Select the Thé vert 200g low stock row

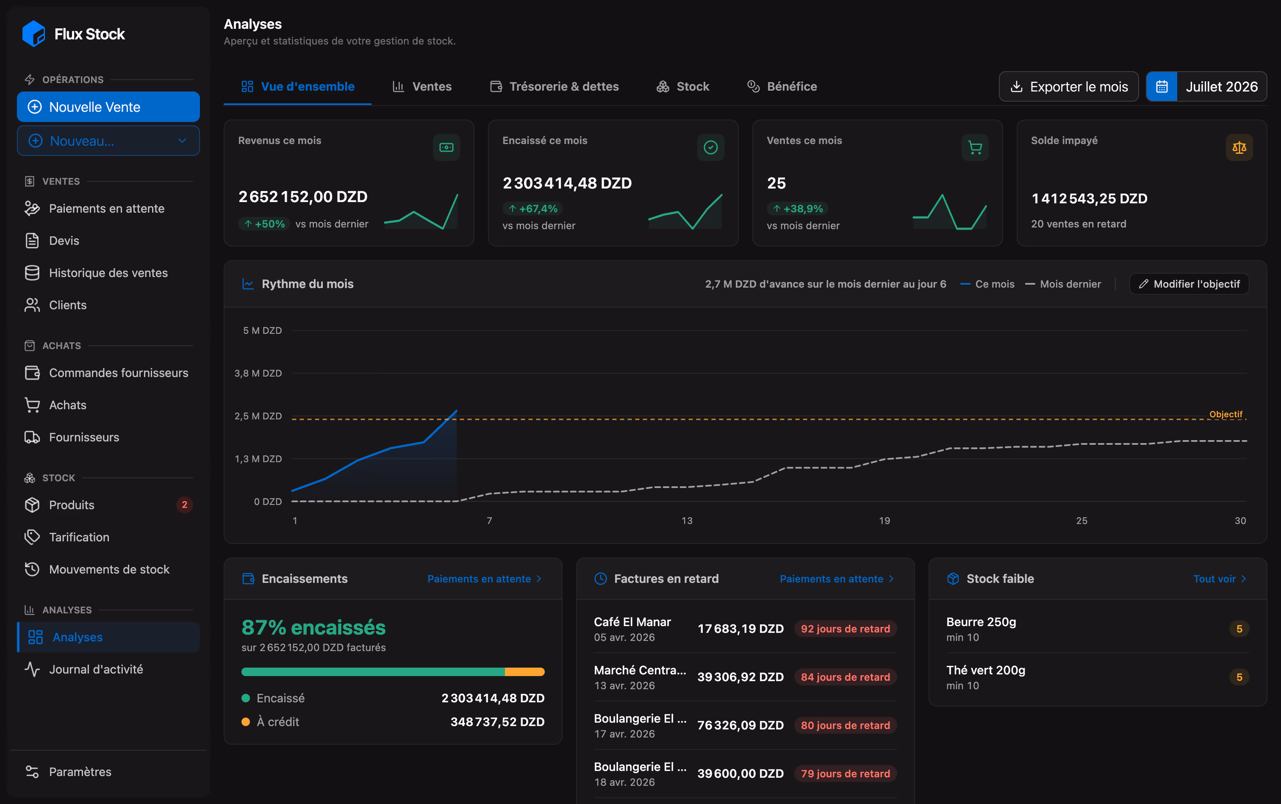coord(1098,677)
